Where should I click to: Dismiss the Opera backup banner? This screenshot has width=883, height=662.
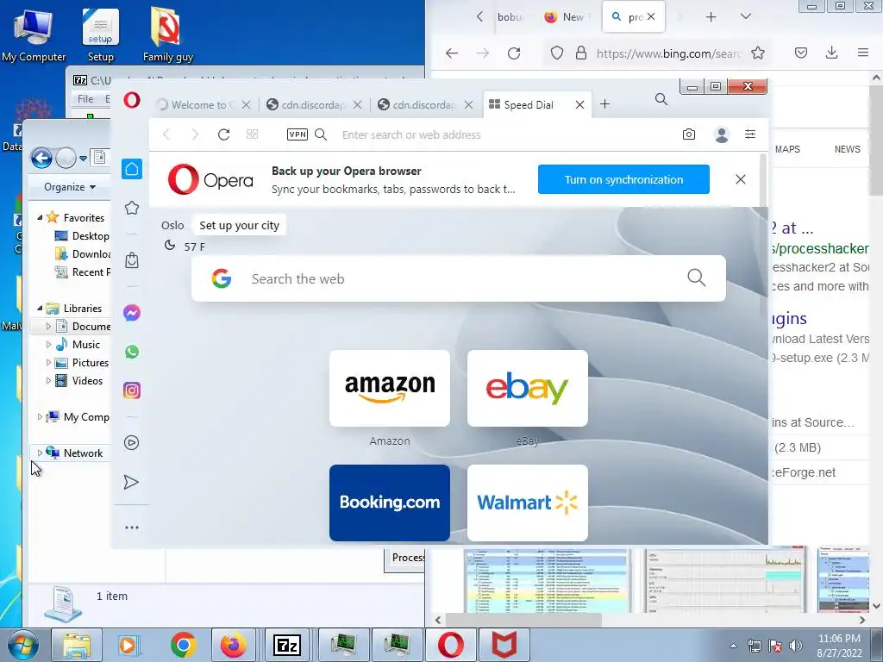click(741, 179)
